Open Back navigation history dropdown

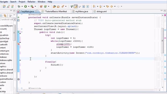[x=115, y=7]
